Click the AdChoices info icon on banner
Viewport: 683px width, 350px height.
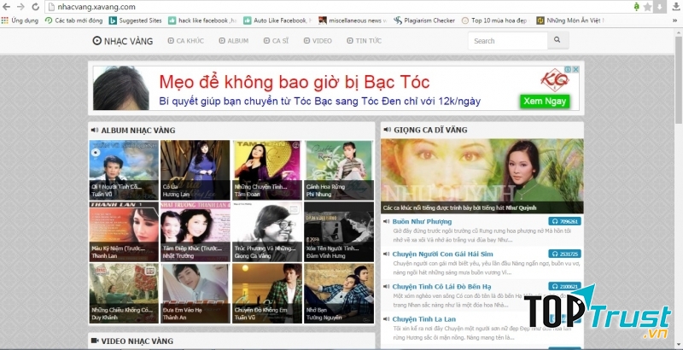(x=568, y=69)
